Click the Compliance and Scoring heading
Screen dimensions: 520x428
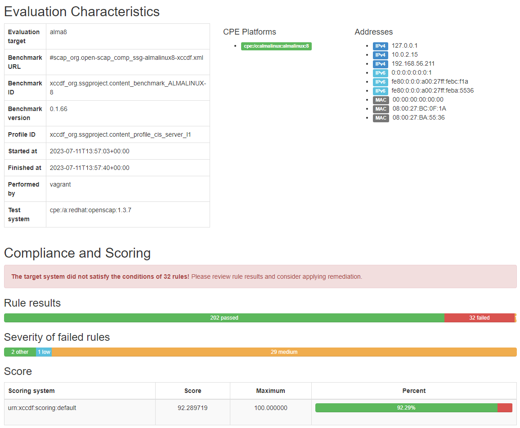tap(77, 253)
